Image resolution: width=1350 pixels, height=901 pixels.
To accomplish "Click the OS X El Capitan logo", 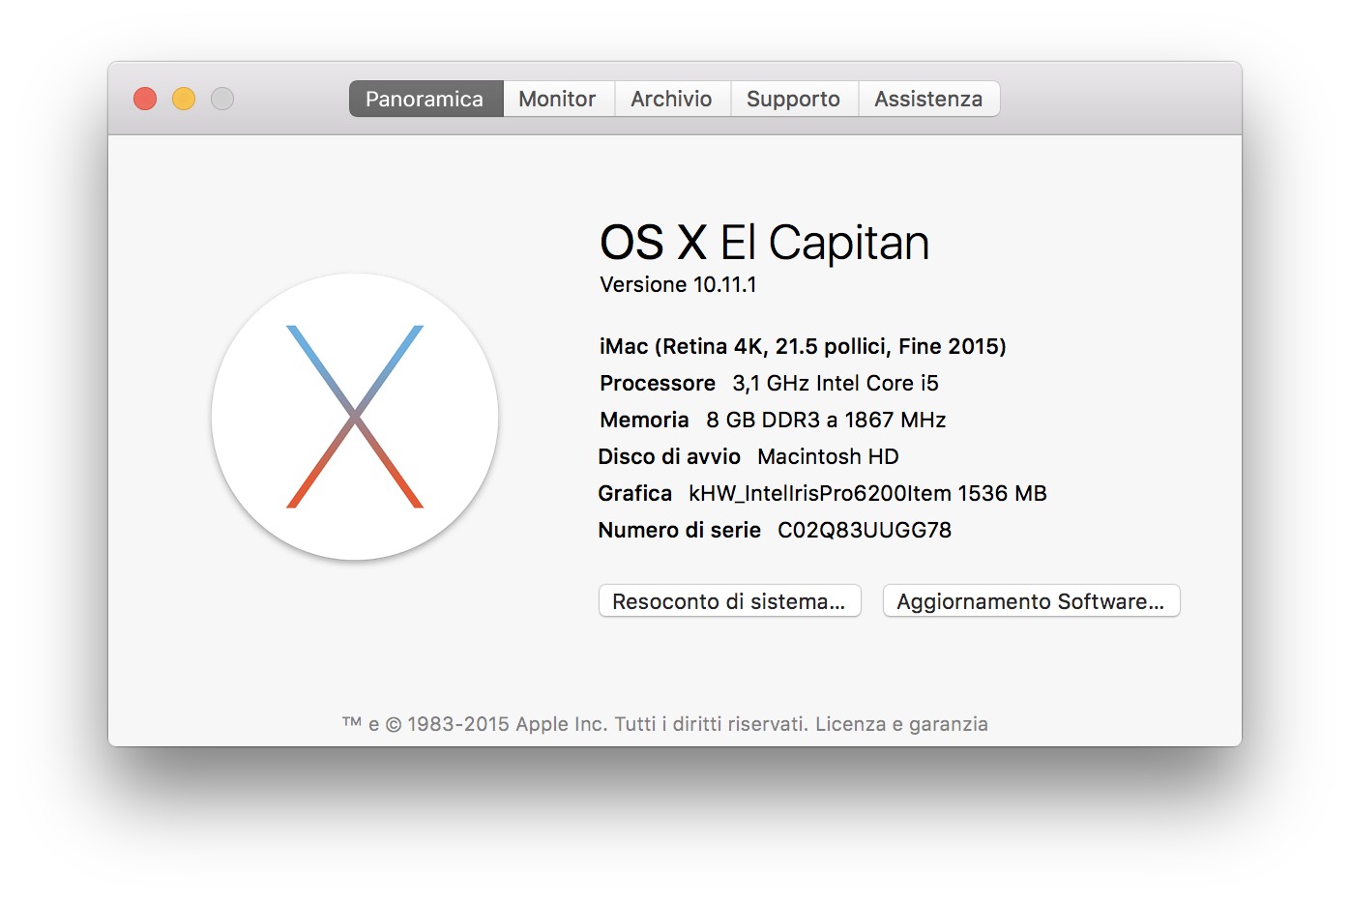I will [x=355, y=417].
